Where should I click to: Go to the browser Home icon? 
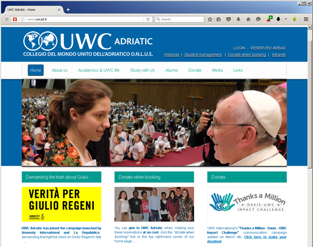[x=248, y=19]
